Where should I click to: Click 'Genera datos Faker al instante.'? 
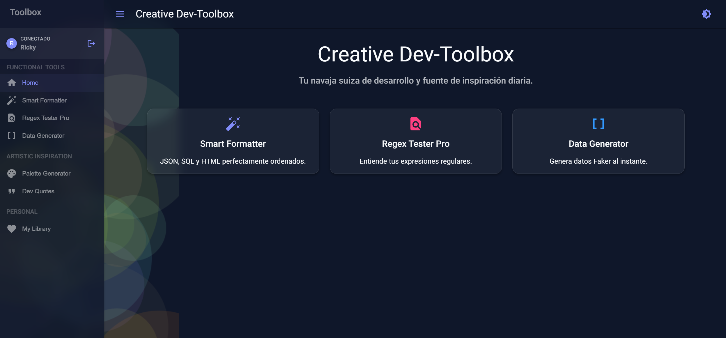click(x=598, y=161)
